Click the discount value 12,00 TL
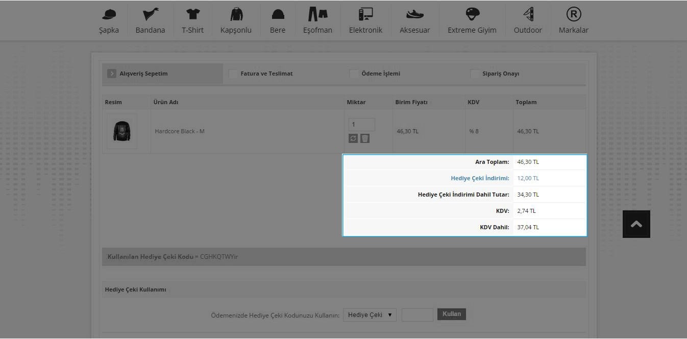 click(528, 178)
